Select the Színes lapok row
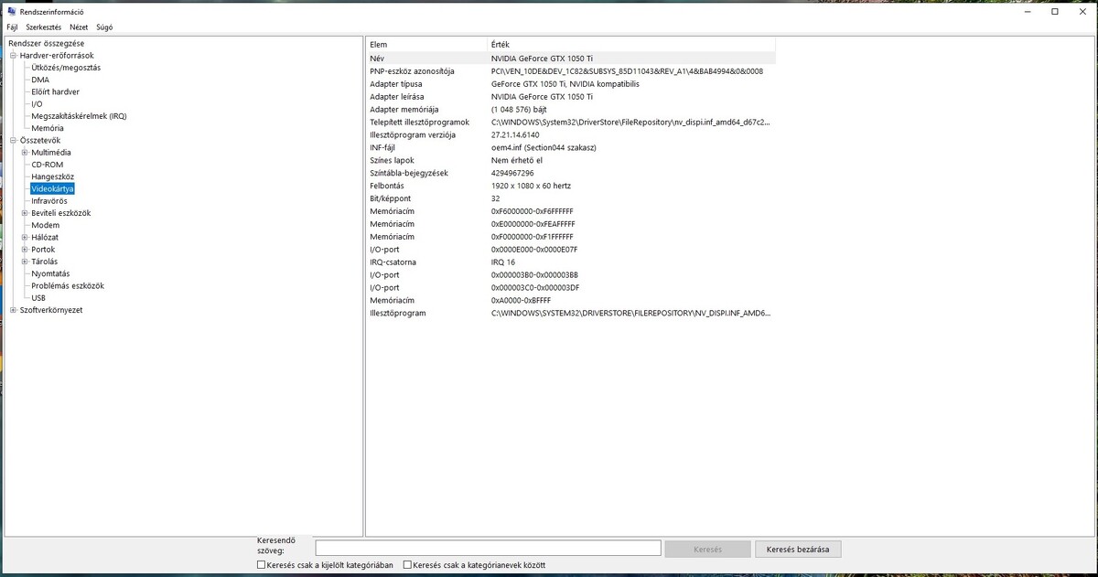Viewport: 1098px width, 577px height. (571, 160)
